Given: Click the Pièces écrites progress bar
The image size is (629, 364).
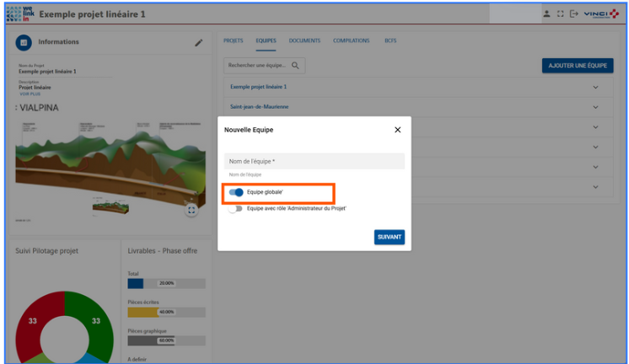Looking at the screenshot, I should (x=166, y=312).
